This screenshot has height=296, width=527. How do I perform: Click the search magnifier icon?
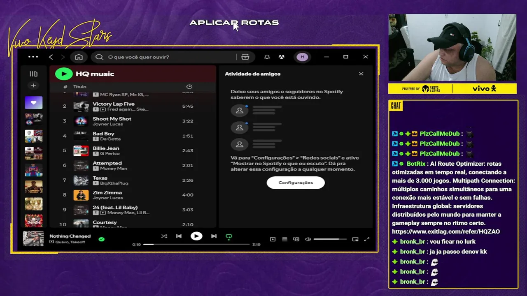99,57
